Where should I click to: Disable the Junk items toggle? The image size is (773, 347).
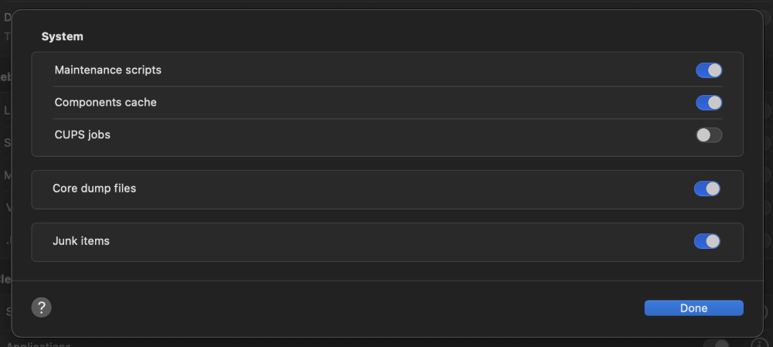click(707, 241)
